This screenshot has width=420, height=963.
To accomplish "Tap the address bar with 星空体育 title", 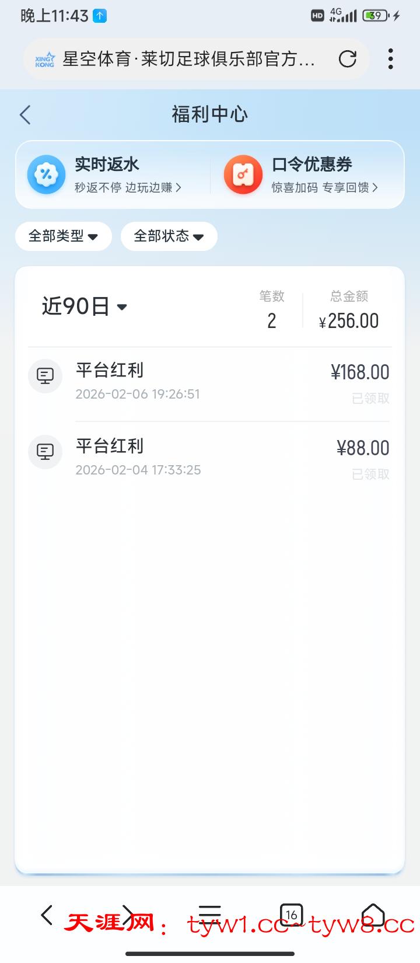I will pyautogui.click(x=190, y=59).
